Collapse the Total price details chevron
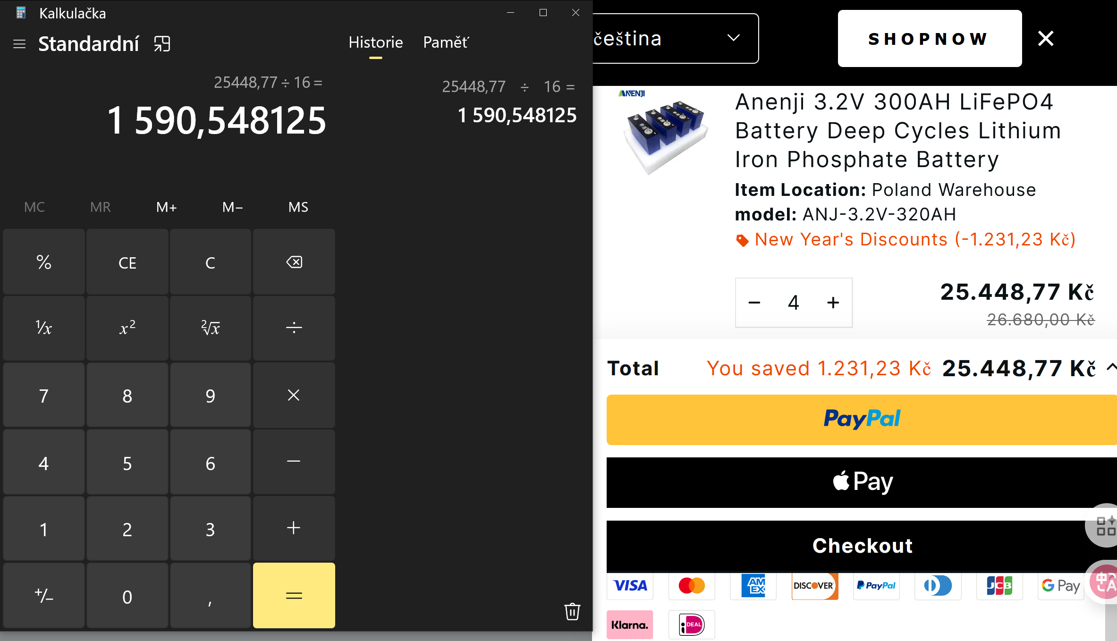 click(x=1111, y=367)
